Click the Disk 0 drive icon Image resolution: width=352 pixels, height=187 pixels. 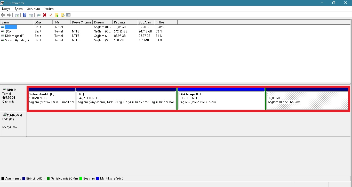point(4,90)
